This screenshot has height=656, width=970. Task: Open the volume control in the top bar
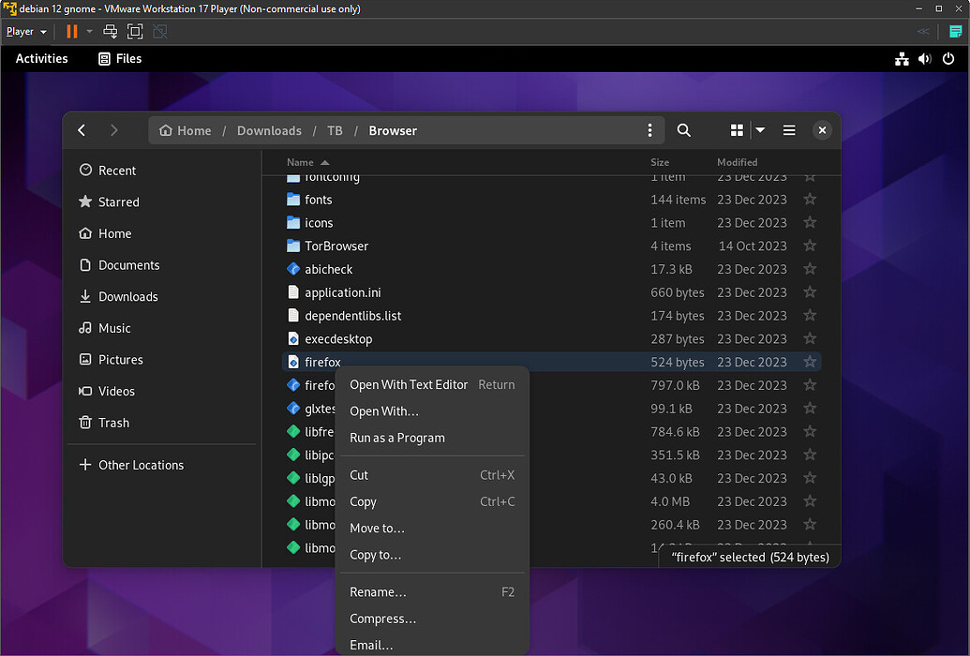pos(924,58)
